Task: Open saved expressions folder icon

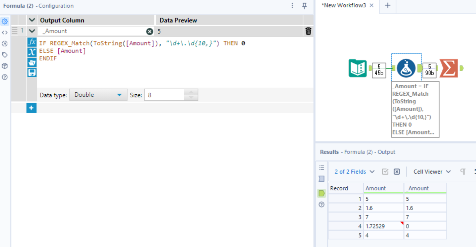Action: (x=32, y=62)
